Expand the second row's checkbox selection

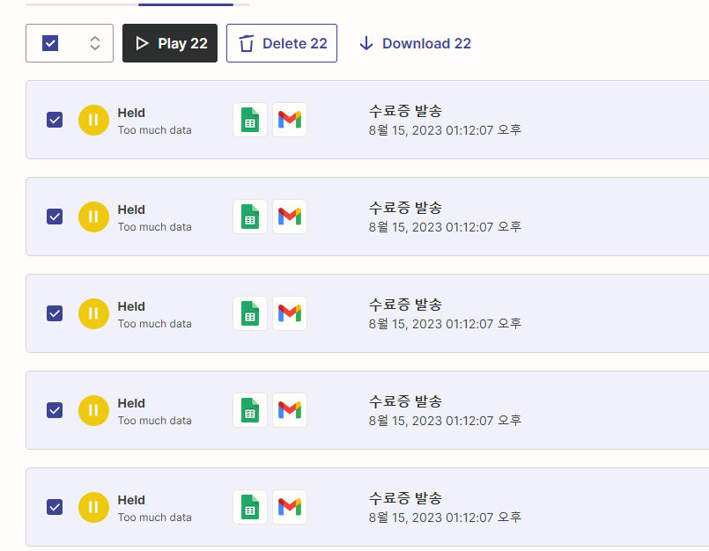pyautogui.click(x=54, y=217)
